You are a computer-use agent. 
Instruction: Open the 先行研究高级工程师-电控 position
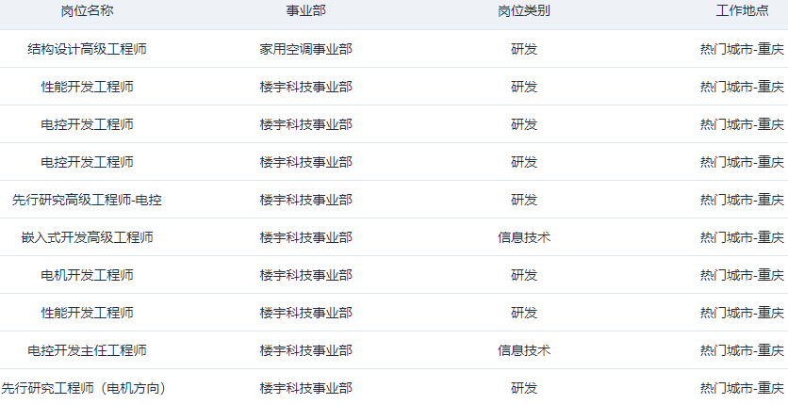coord(87,200)
